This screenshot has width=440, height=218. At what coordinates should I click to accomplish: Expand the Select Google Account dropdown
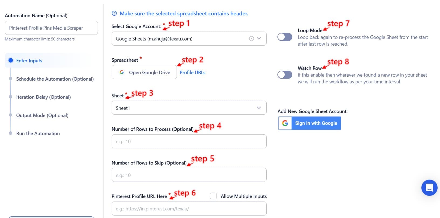[259, 39]
